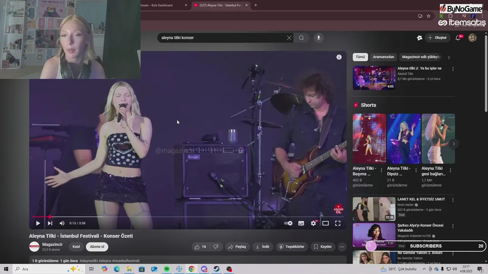The image size is (488, 274).
Task: Click the Teşekkürler thanks button
Action: tap(292, 247)
